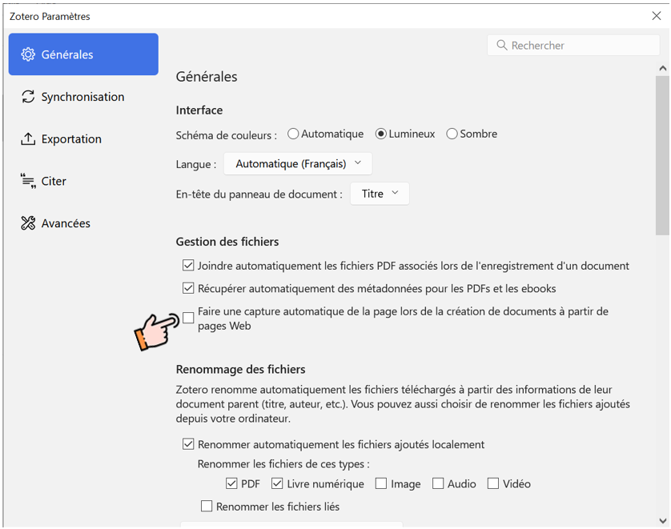671x529 pixels.
Task: Open the Langue dropdown
Action: [298, 164]
